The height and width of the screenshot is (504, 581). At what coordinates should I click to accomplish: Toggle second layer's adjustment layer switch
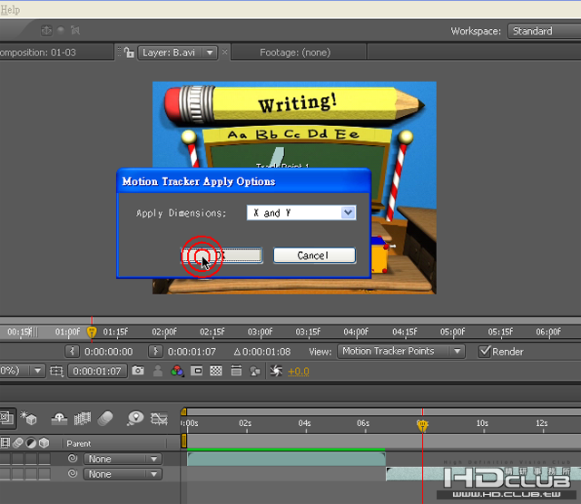31,474
